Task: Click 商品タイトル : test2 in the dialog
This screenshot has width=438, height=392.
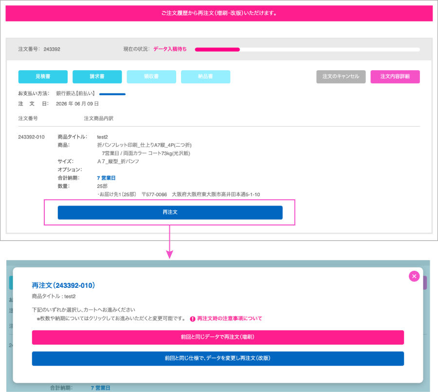Action: (x=54, y=297)
